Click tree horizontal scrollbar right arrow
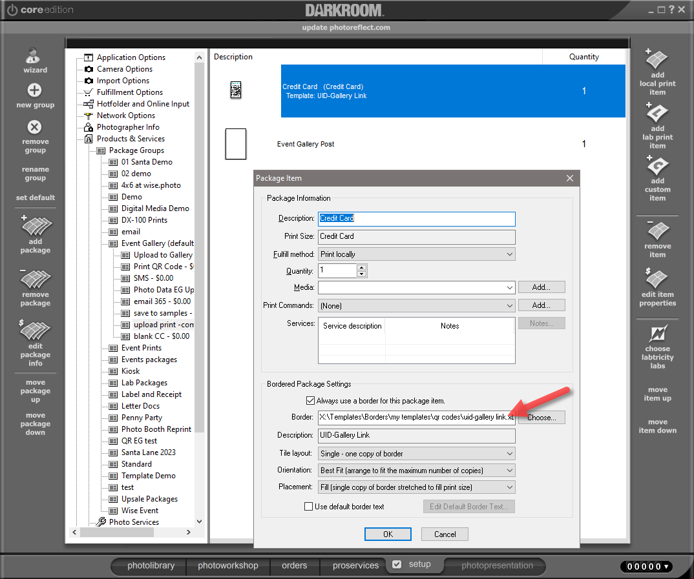694x579 pixels. [189, 532]
